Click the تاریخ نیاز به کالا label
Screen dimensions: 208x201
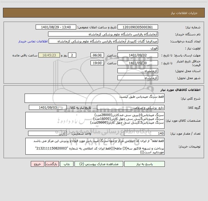[x=80, y=108]
